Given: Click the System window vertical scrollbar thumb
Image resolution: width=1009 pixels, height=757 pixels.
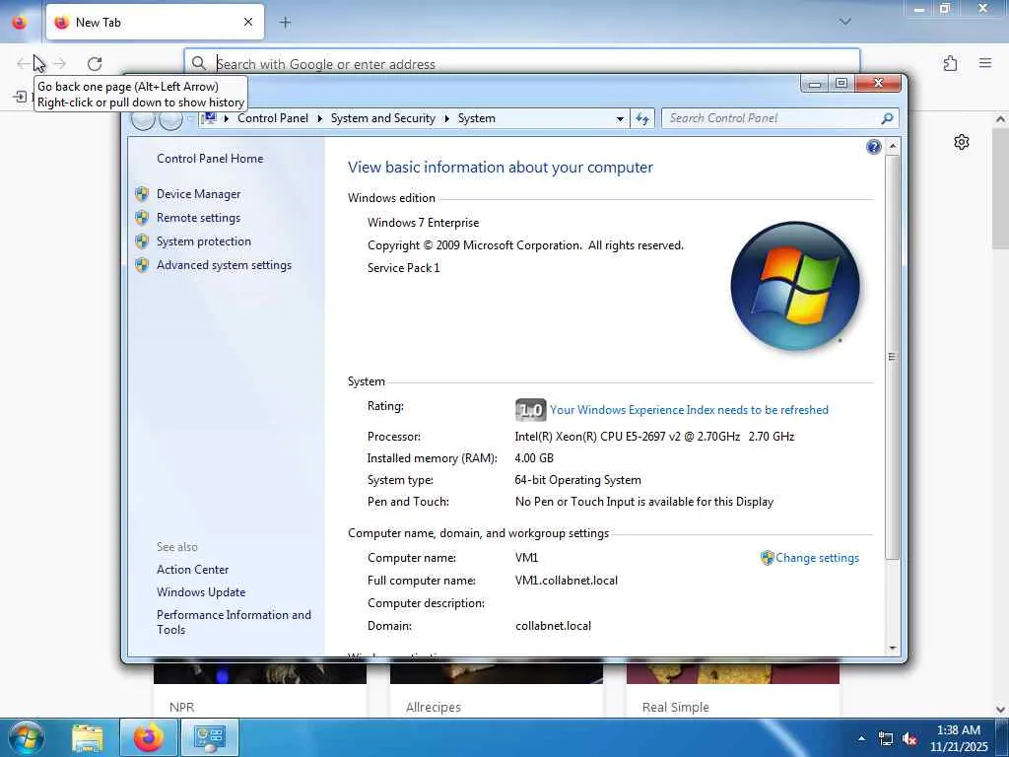Looking at the screenshot, I should click(x=892, y=357).
